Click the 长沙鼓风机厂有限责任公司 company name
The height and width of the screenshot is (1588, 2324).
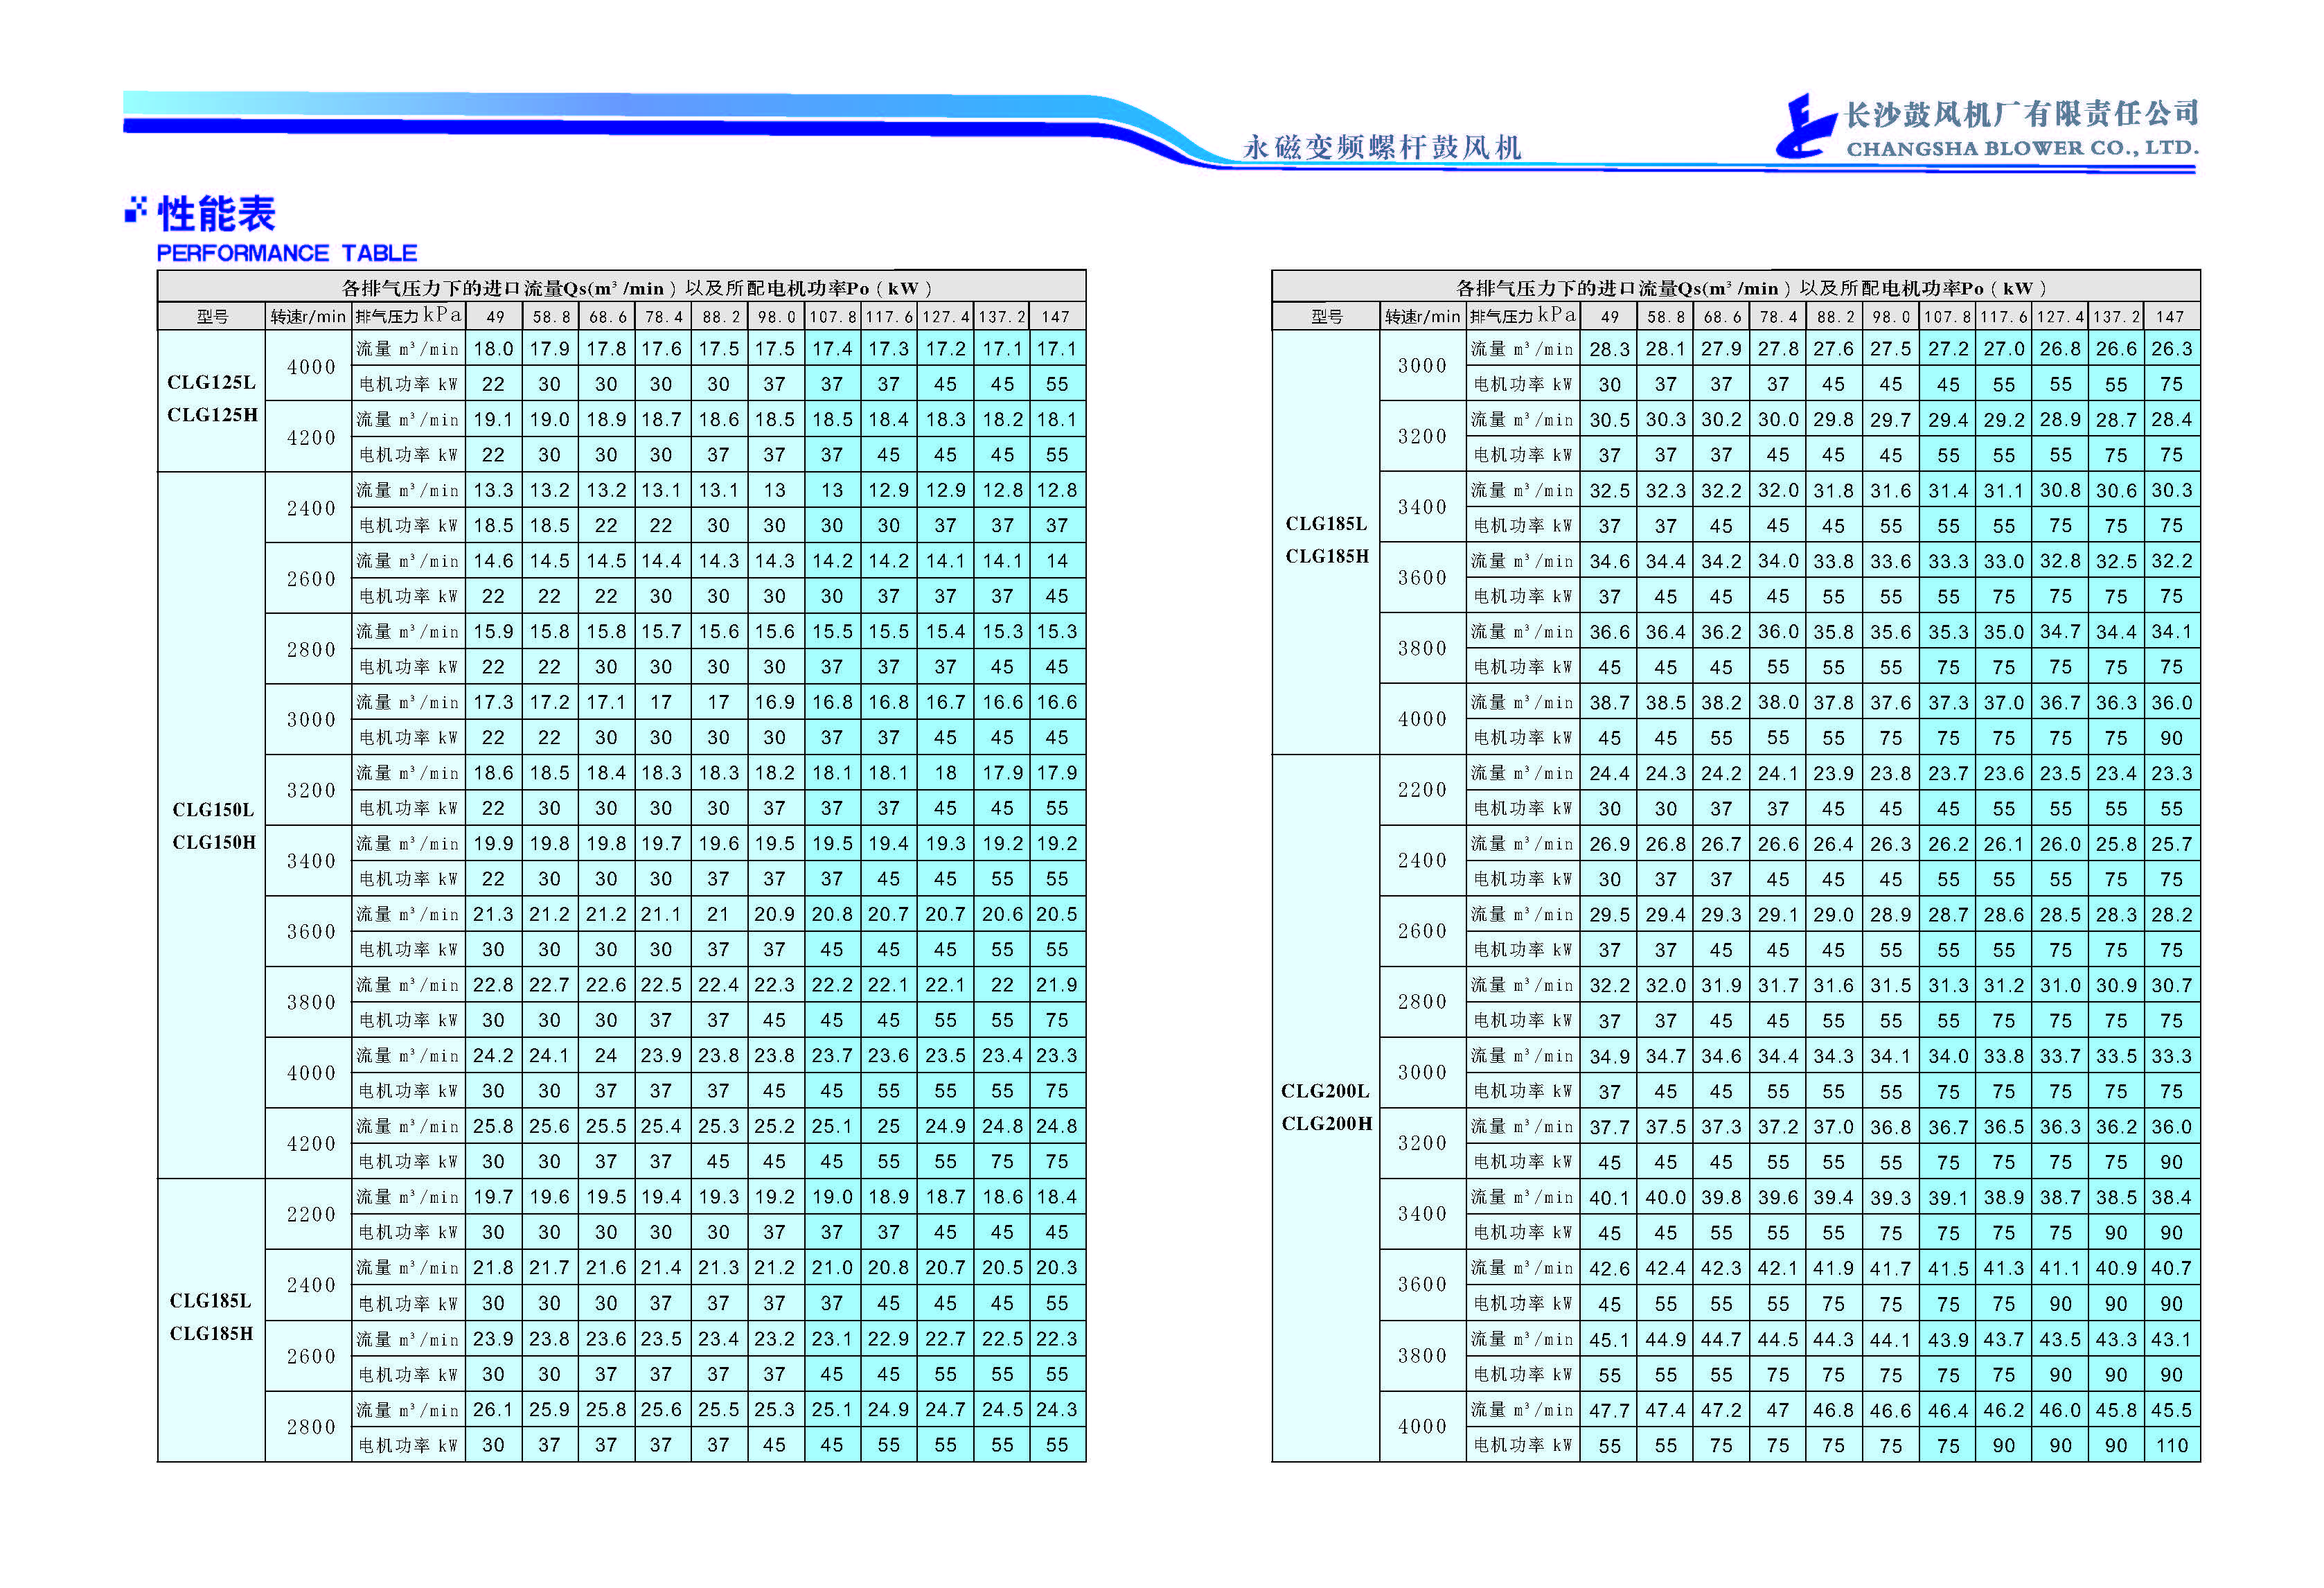point(2021,114)
